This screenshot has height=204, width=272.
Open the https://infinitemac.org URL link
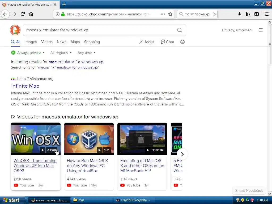click(x=35, y=79)
